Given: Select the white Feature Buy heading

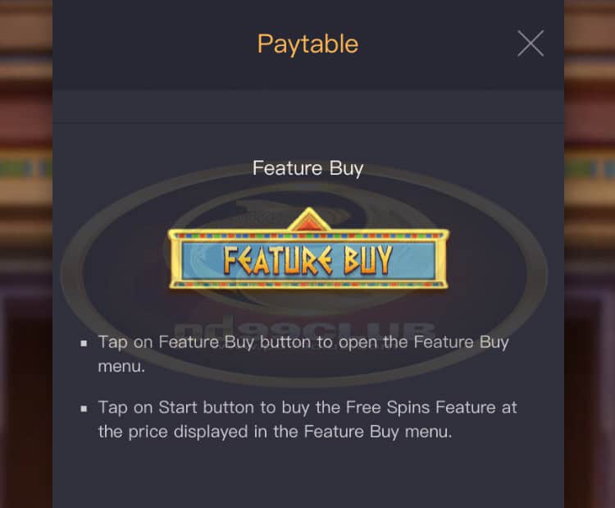Looking at the screenshot, I should pos(307,168).
